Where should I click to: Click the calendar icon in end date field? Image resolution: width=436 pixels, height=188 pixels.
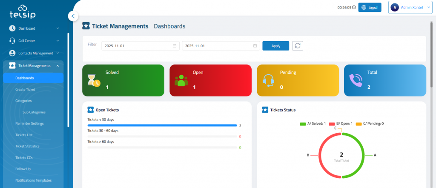point(255,46)
